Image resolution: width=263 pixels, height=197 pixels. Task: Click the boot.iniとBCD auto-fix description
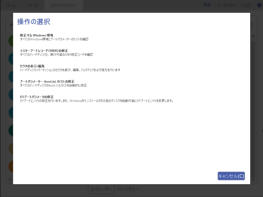tap(53, 85)
